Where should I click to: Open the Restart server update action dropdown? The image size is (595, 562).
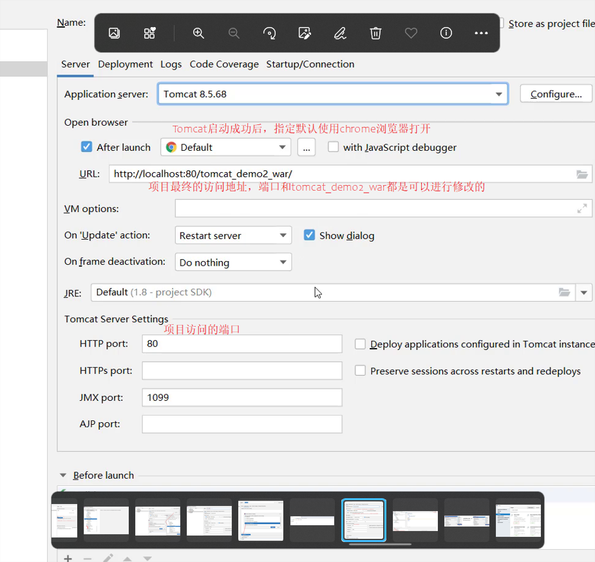coord(233,235)
